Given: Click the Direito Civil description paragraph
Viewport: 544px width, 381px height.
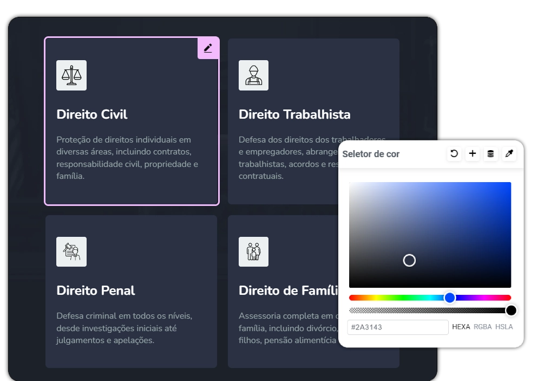Looking at the screenshot, I should point(127,158).
